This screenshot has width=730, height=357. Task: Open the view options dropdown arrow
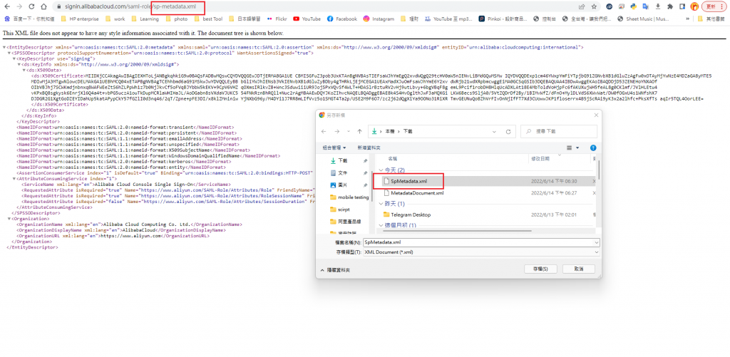577,148
